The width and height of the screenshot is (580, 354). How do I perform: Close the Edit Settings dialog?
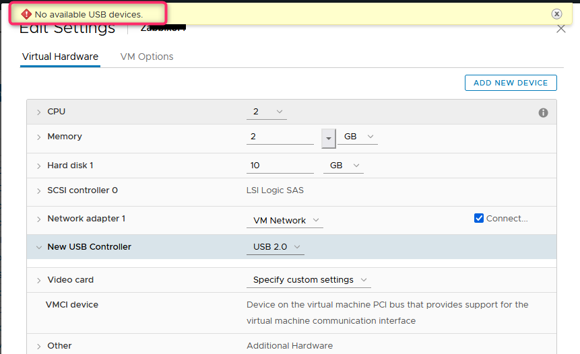pos(560,29)
